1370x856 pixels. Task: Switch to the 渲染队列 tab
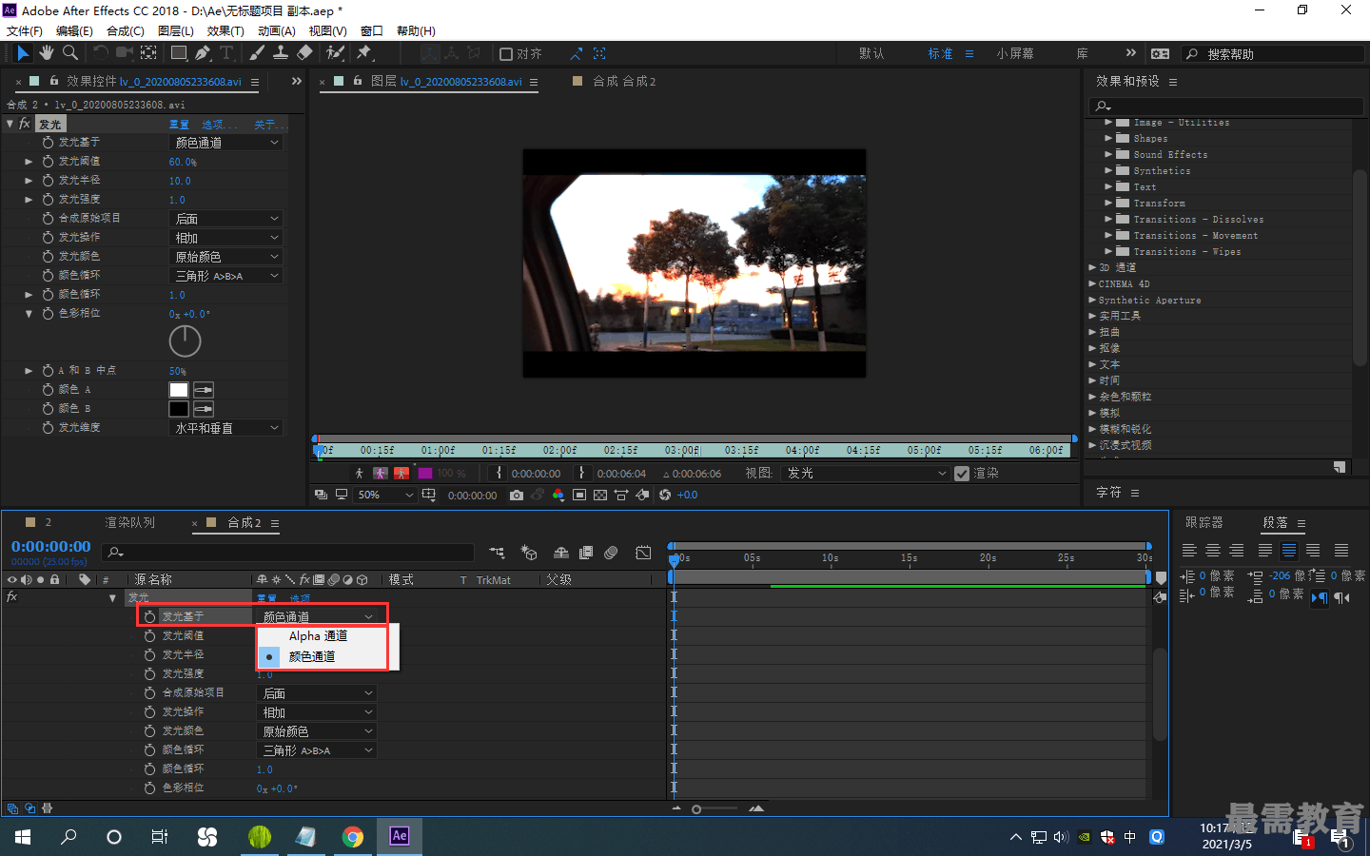129,522
